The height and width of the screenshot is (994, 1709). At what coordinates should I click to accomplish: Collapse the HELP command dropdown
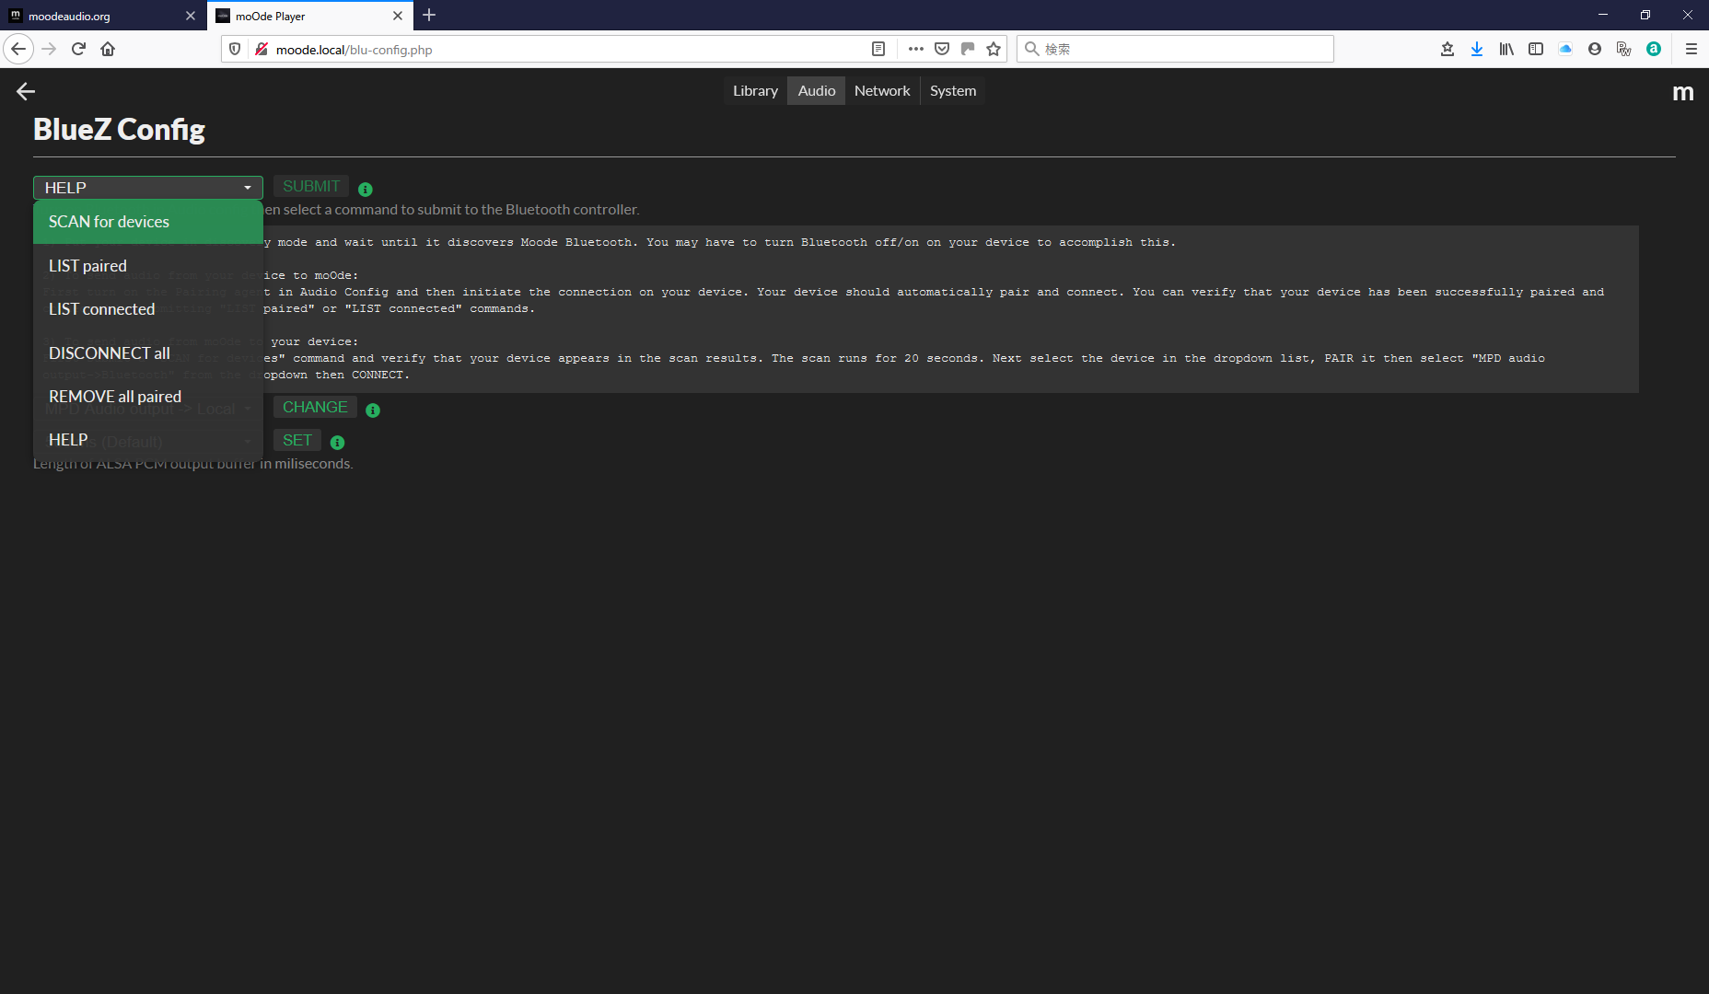[148, 188]
